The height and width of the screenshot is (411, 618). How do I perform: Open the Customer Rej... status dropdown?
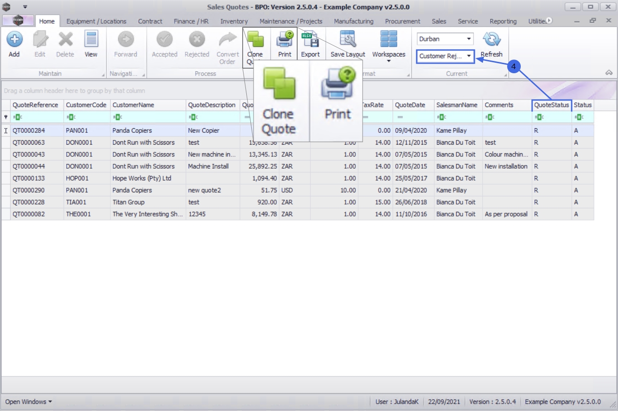click(x=468, y=56)
